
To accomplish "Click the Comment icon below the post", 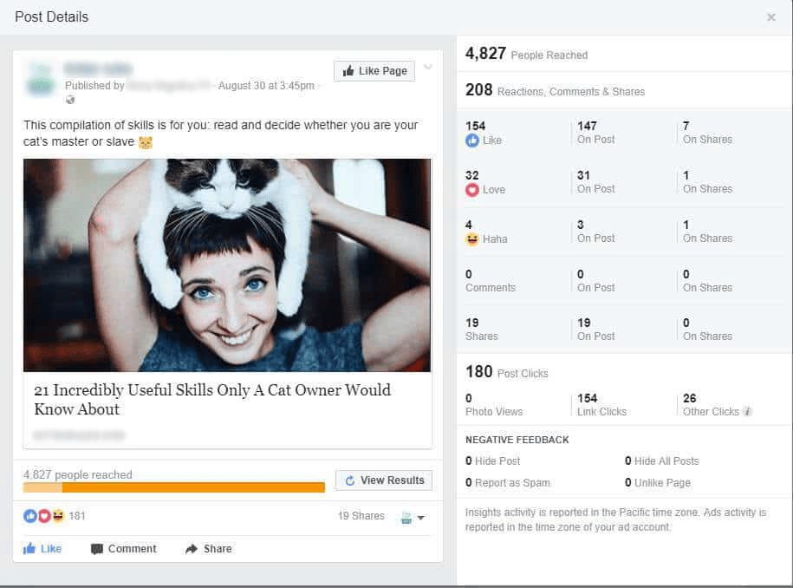I will point(95,548).
